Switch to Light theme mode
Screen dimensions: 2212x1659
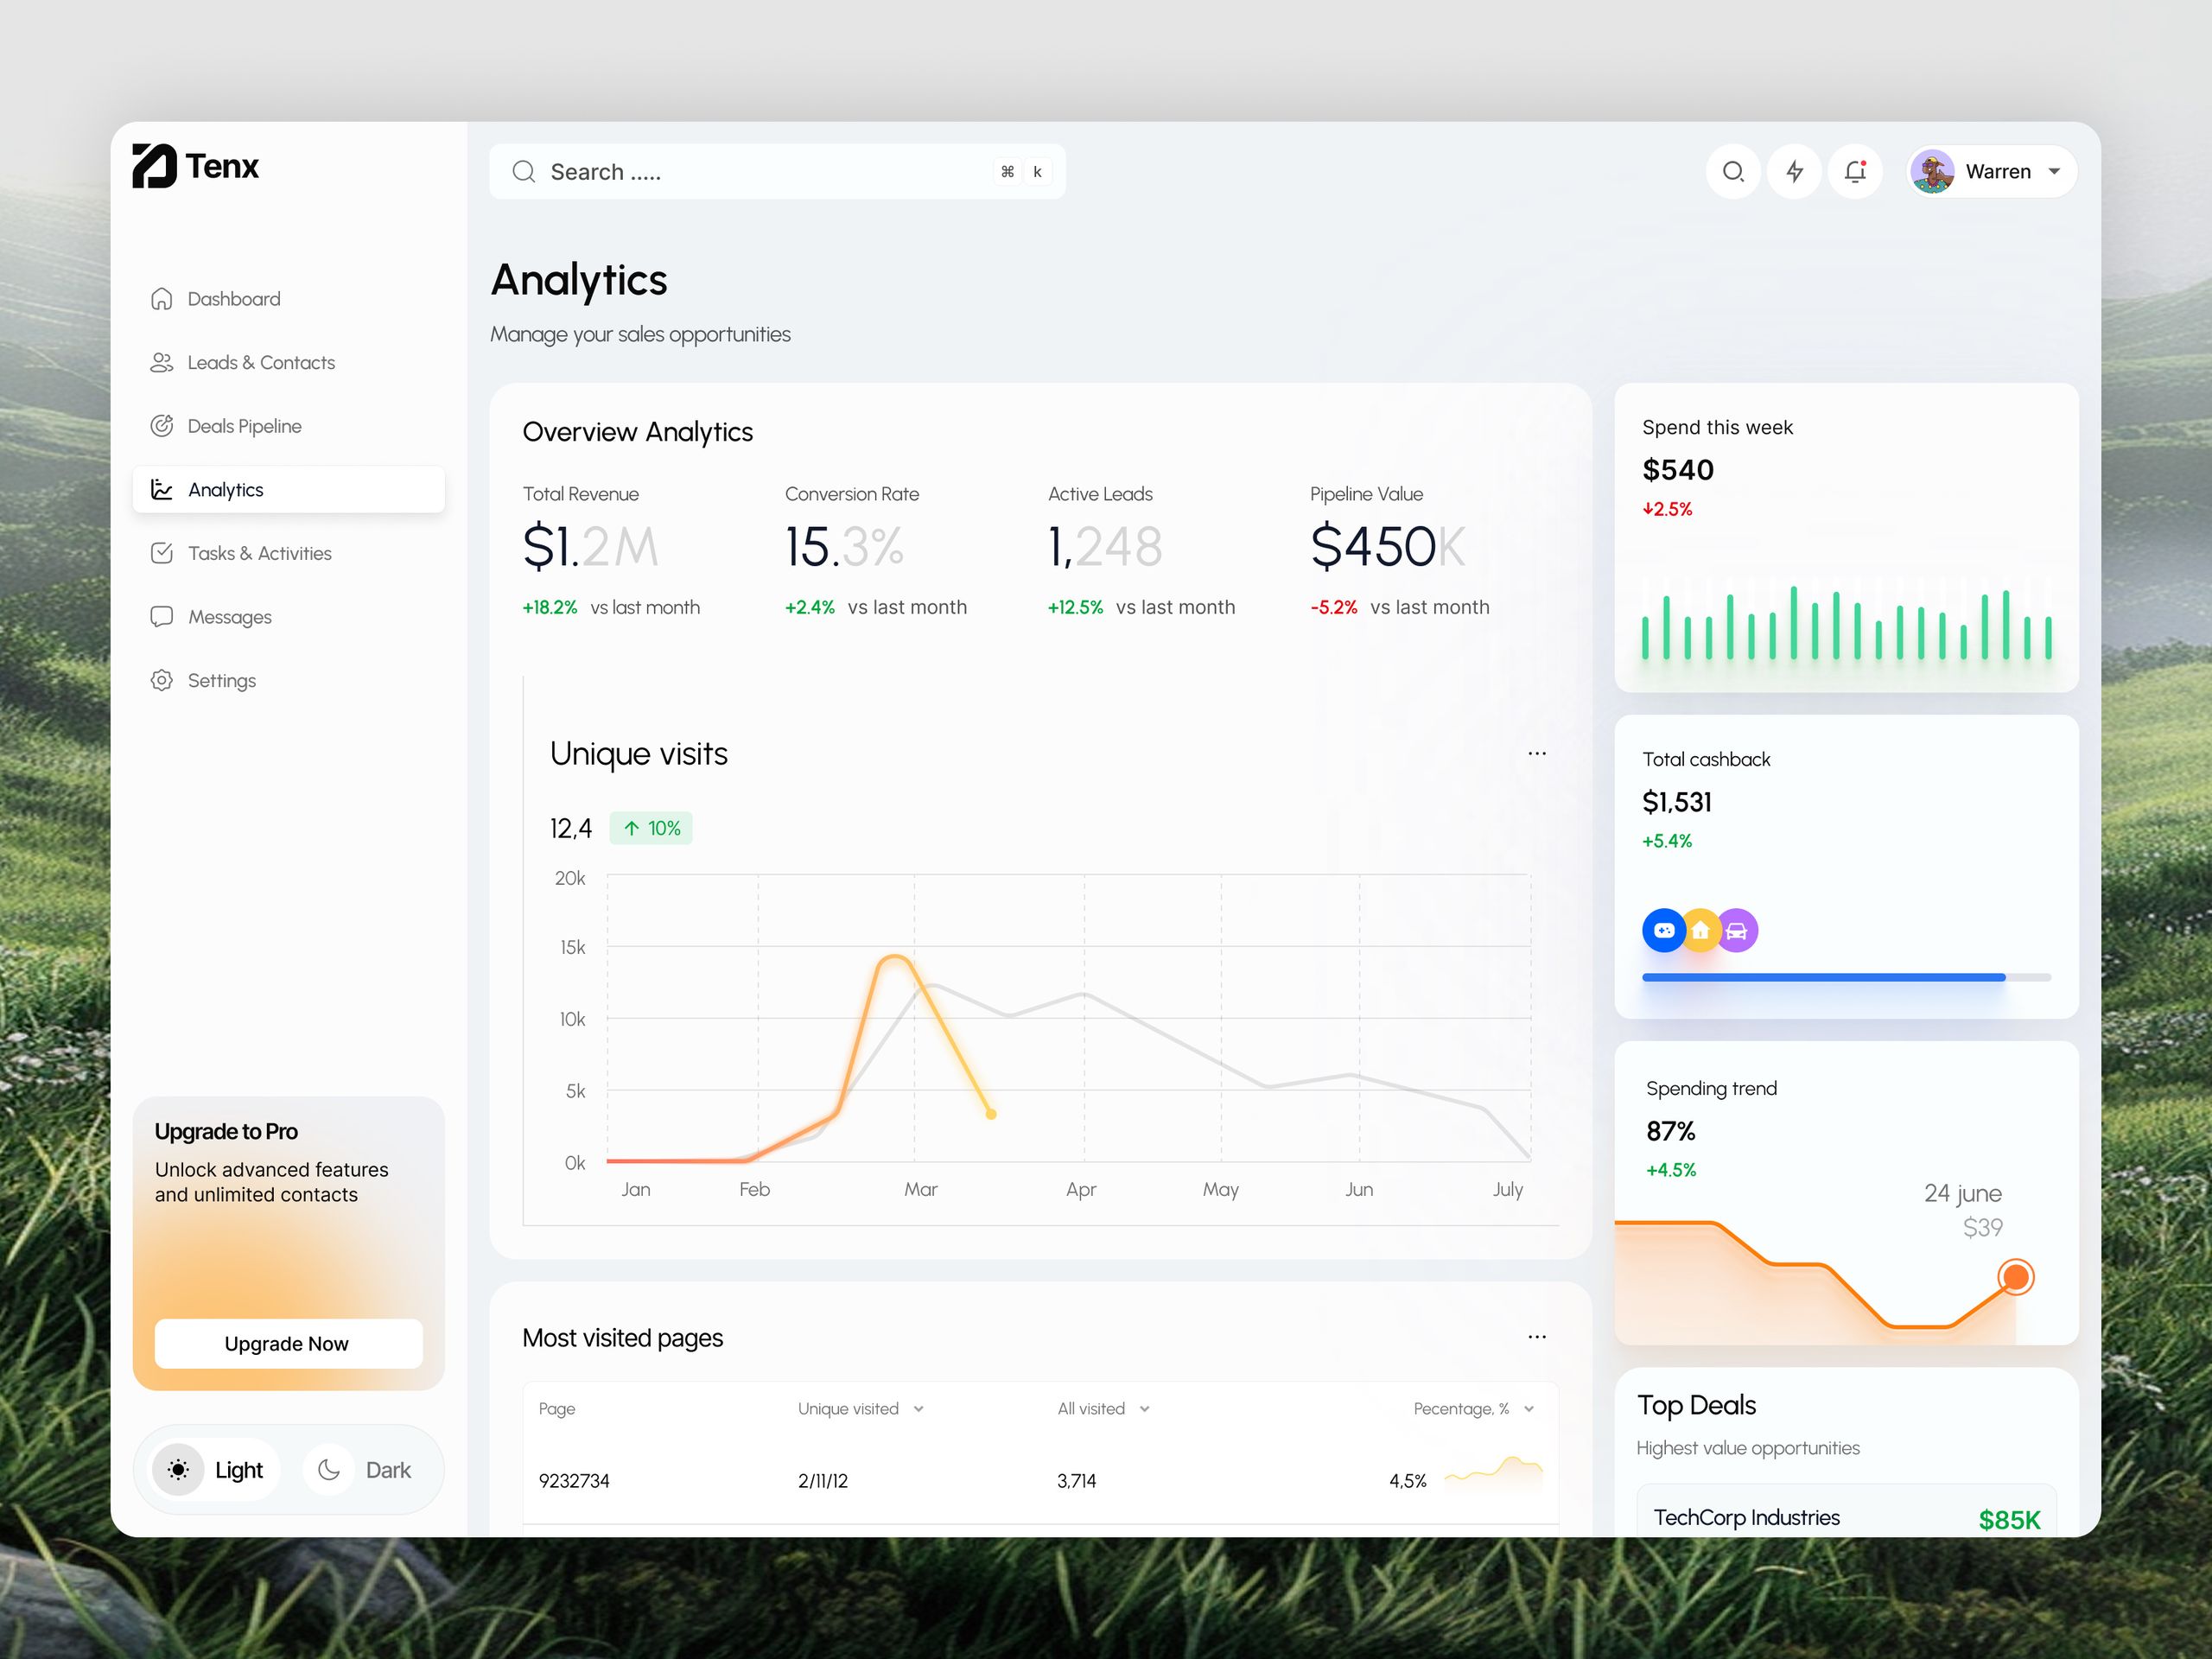pos(213,1469)
